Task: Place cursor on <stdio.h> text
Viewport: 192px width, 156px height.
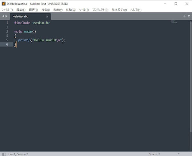Action: click(41, 23)
